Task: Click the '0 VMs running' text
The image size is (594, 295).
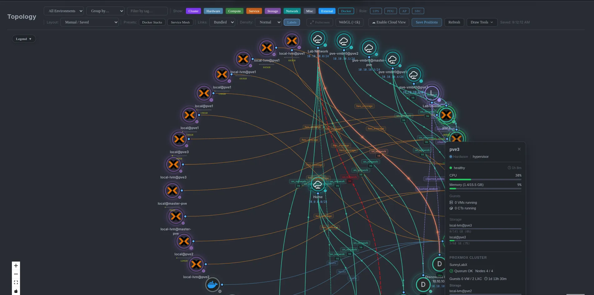Action: 466,202
